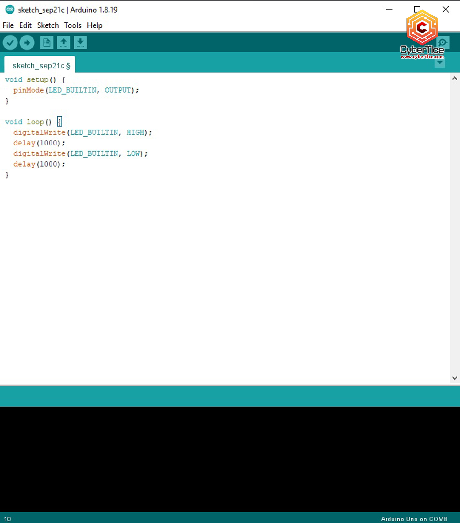Open a sketch using the up-arrow icon

[63, 43]
